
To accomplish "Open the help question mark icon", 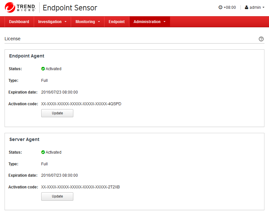I will tap(261, 39).
